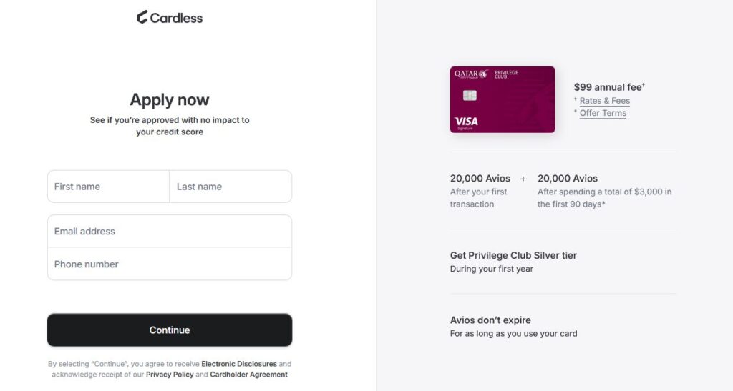Focus the Last name field
Image resolution: width=733 pixels, height=391 pixels.
(230, 187)
